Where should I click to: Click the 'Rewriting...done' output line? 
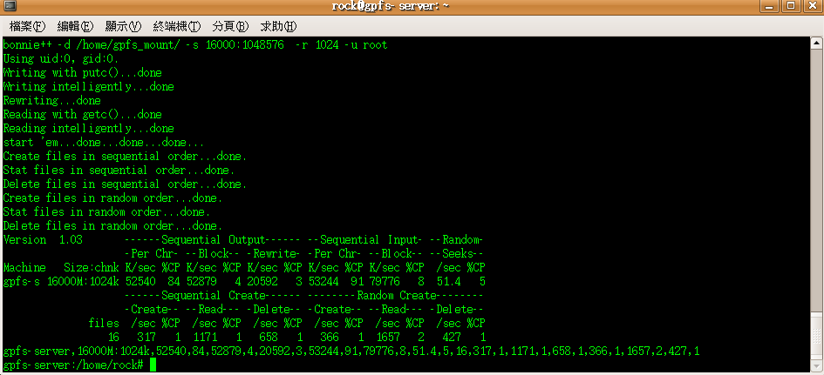[x=52, y=101]
